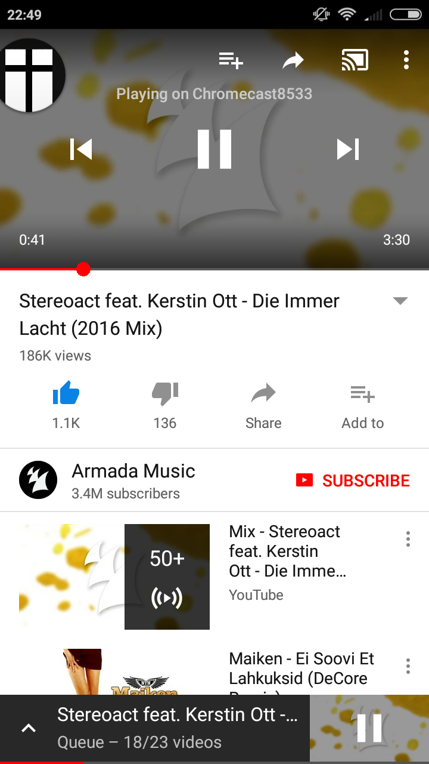Toggle the thumbs-down dislike button
This screenshot has width=429, height=764.
click(165, 405)
